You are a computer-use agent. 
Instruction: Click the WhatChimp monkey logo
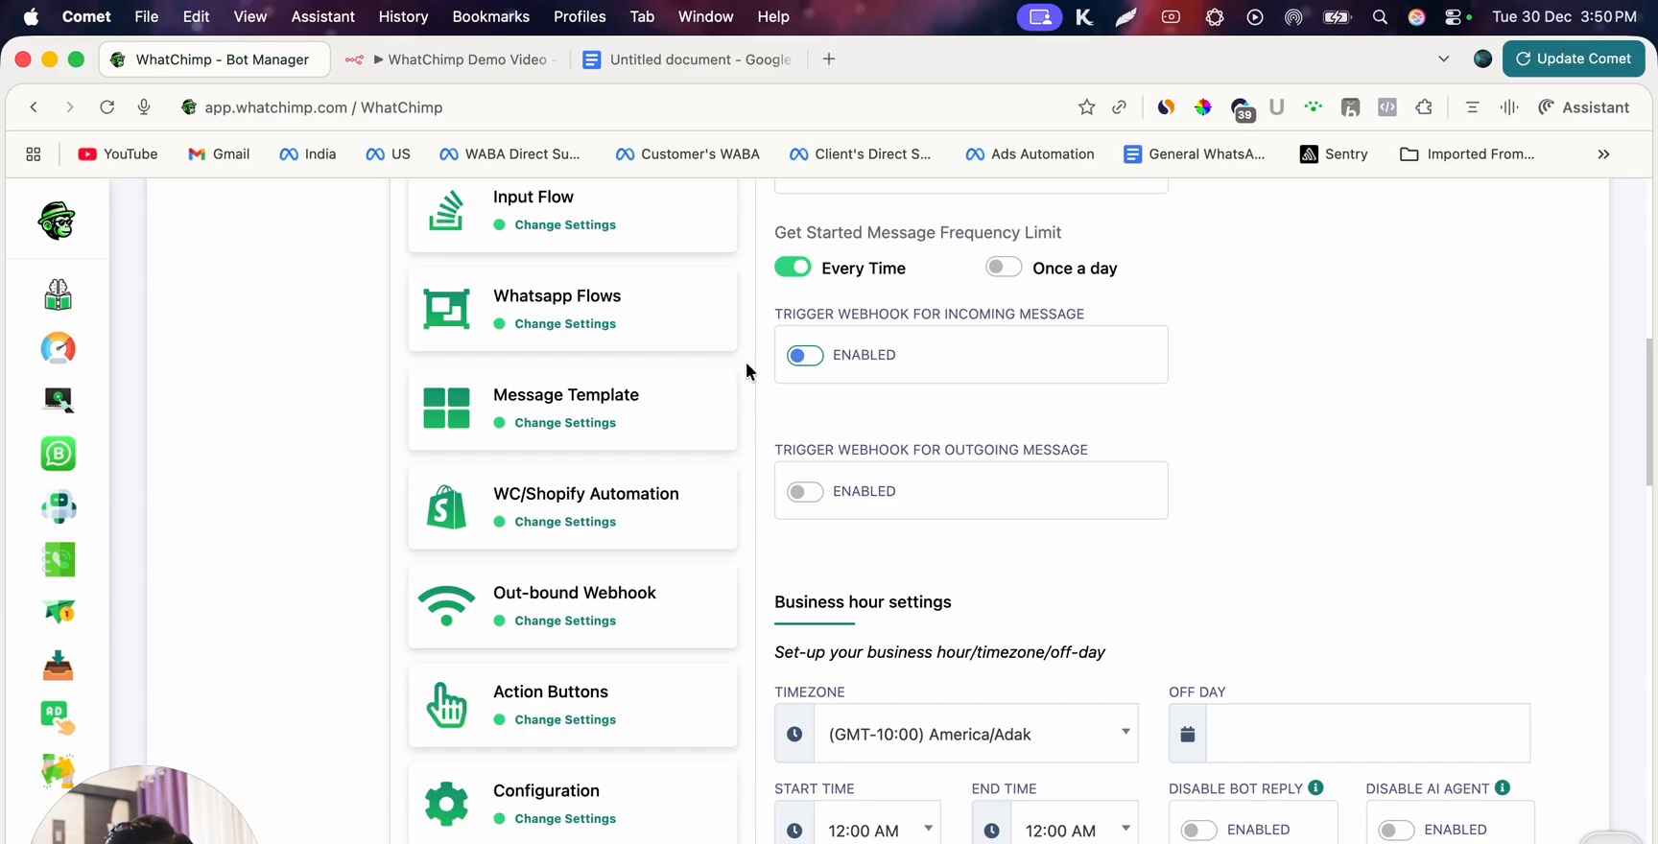click(58, 221)
